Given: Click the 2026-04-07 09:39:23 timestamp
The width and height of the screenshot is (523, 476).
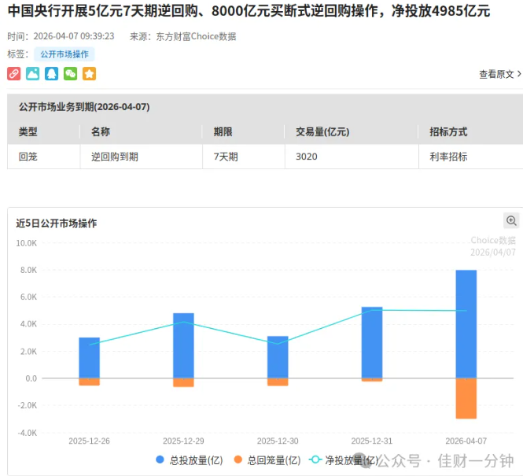Looking at the screenshot, I should click(x=74, y=36).
